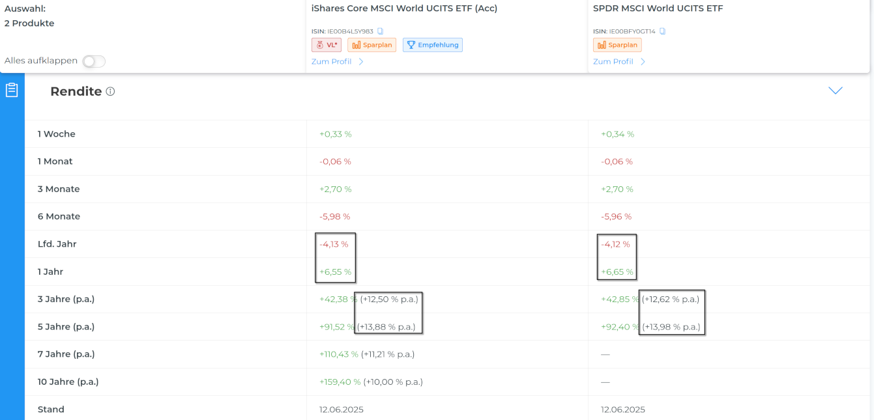Click the Empfehlung trophy badge

tap(433, 45)
